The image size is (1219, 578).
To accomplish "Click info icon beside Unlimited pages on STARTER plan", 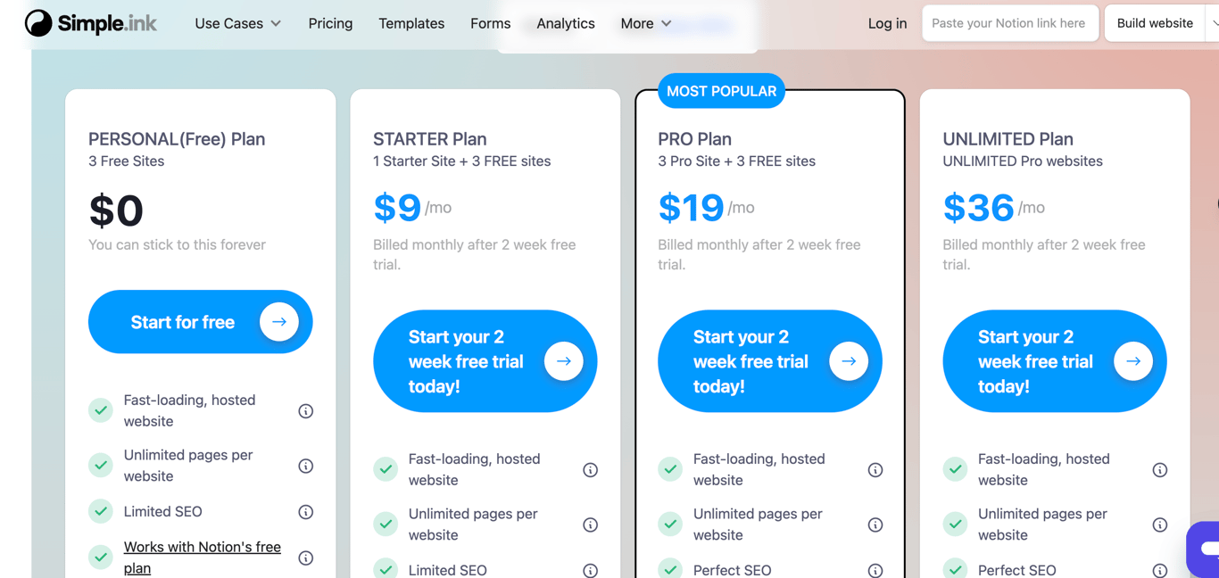I will (590, 524).
